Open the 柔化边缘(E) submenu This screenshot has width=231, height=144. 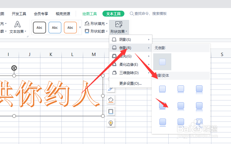click(x=131, y=64)
